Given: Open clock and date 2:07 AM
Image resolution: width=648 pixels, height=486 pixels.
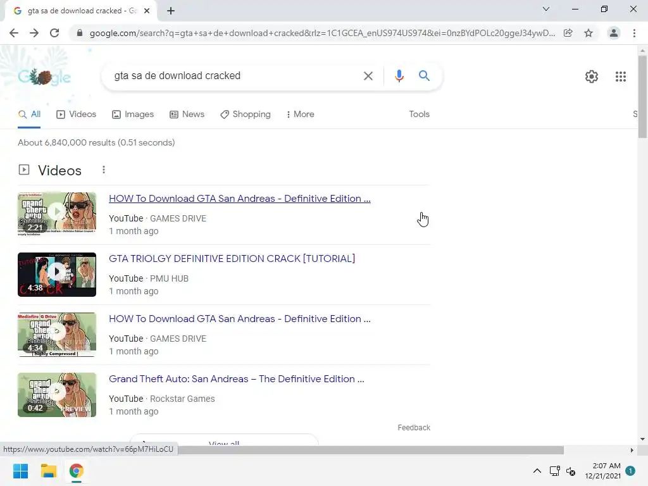Looking at the screenshot, I should [x=602, y=471].
